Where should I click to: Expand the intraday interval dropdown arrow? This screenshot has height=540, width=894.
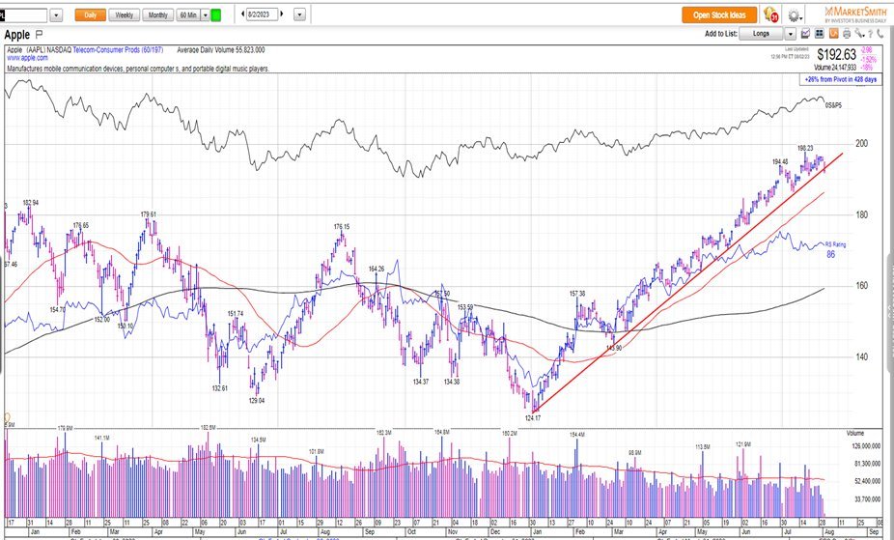coord(206,15)
